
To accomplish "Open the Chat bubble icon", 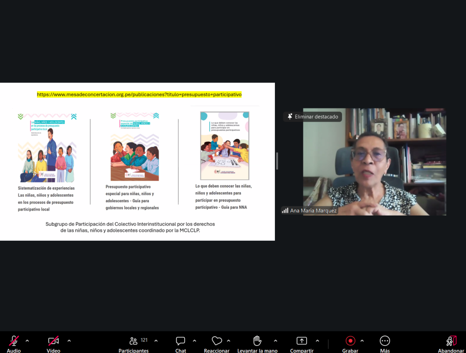I will pos(180,341).
